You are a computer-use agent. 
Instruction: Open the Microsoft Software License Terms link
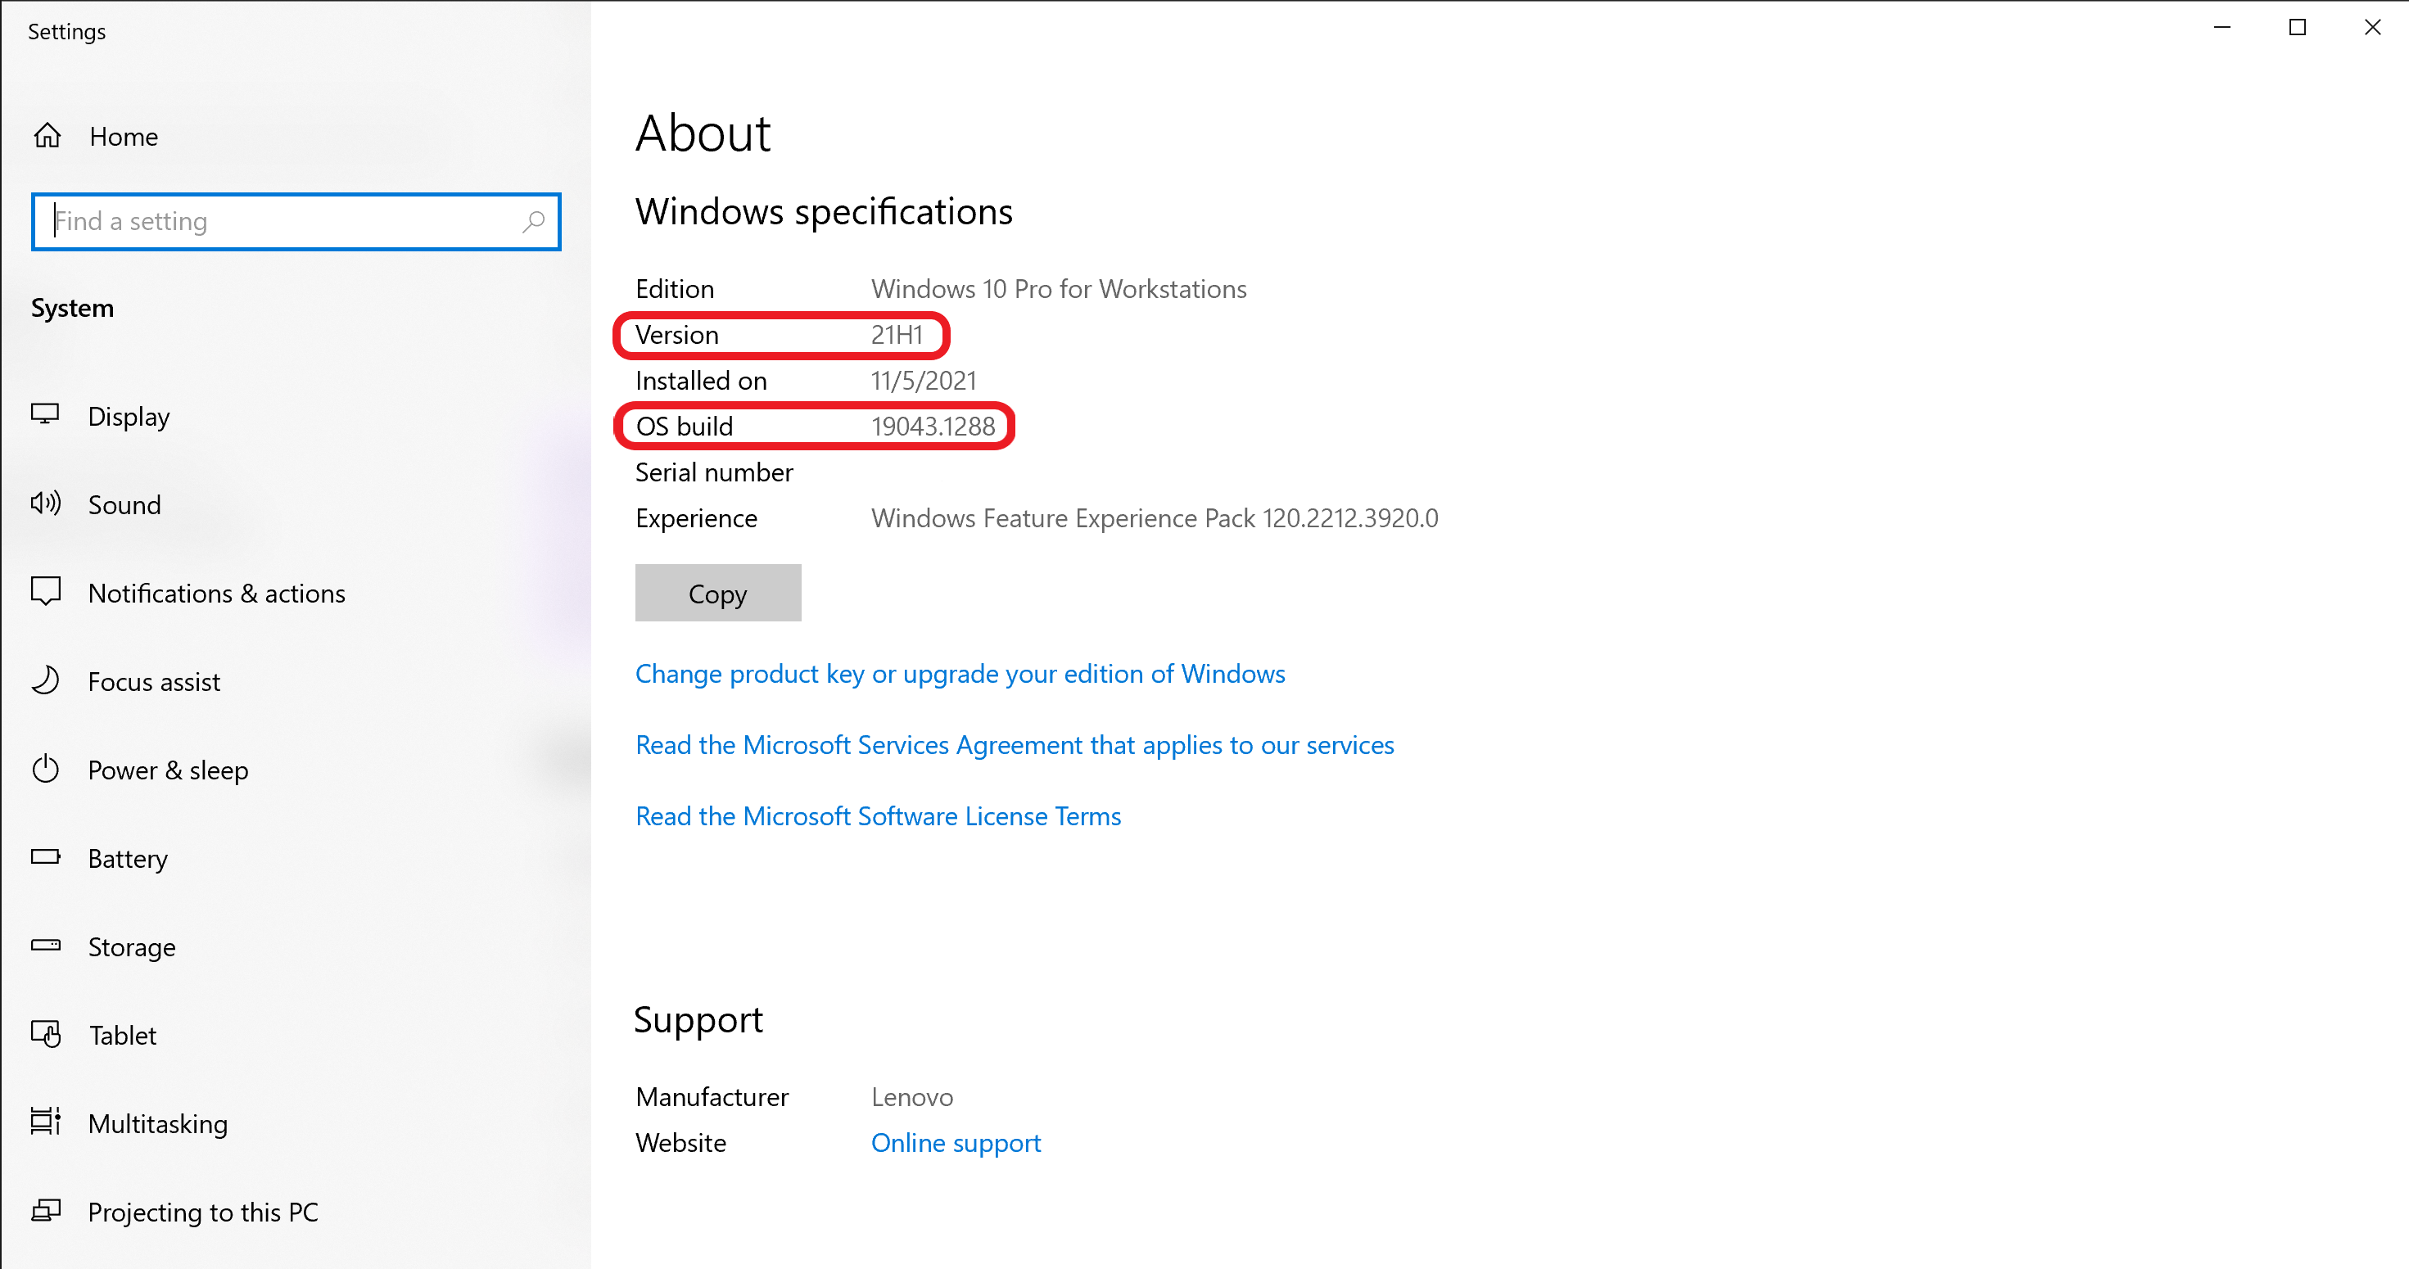coord(877,815)
